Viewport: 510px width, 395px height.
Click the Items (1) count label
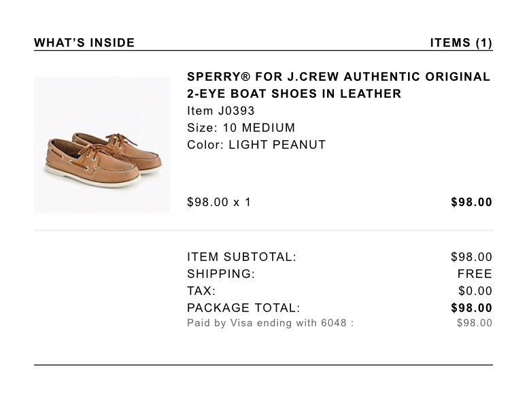pos(461,43)
